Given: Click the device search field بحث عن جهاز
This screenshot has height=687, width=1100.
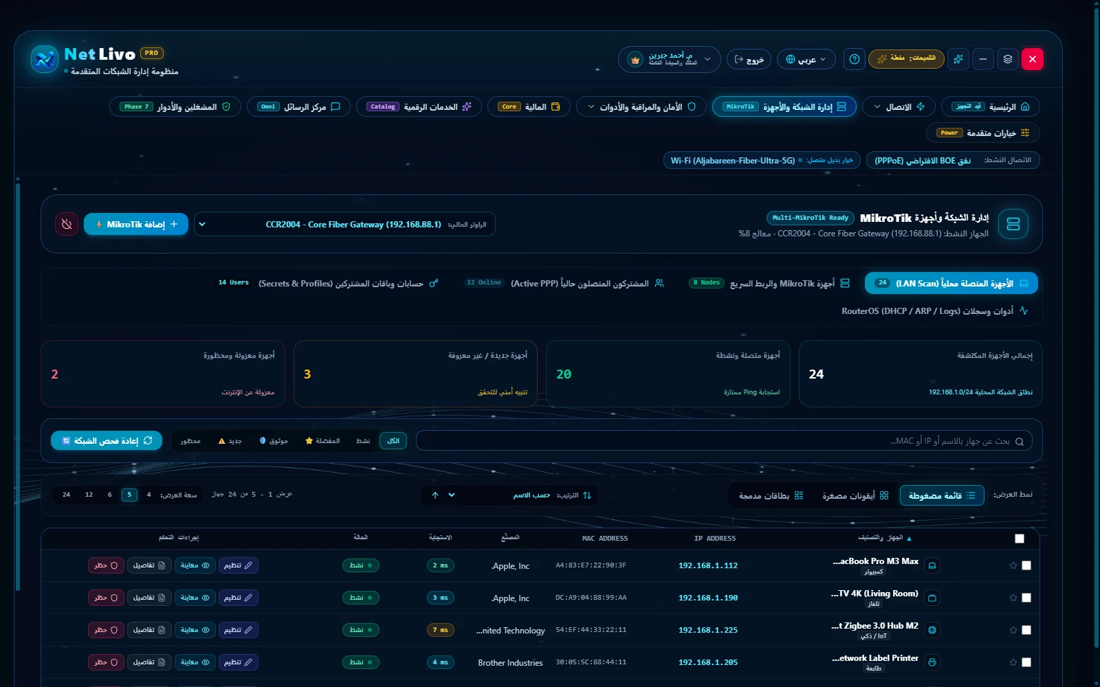Looking at the screenshot, I should coord(724,441).
